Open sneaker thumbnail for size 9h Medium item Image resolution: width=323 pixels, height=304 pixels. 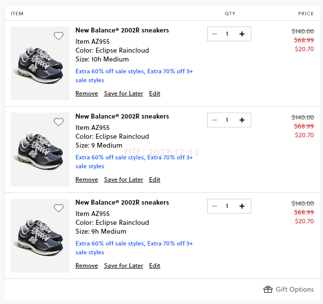tap(40, 236)
